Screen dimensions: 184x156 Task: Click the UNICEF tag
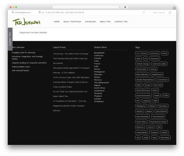(x=164, y=132)
